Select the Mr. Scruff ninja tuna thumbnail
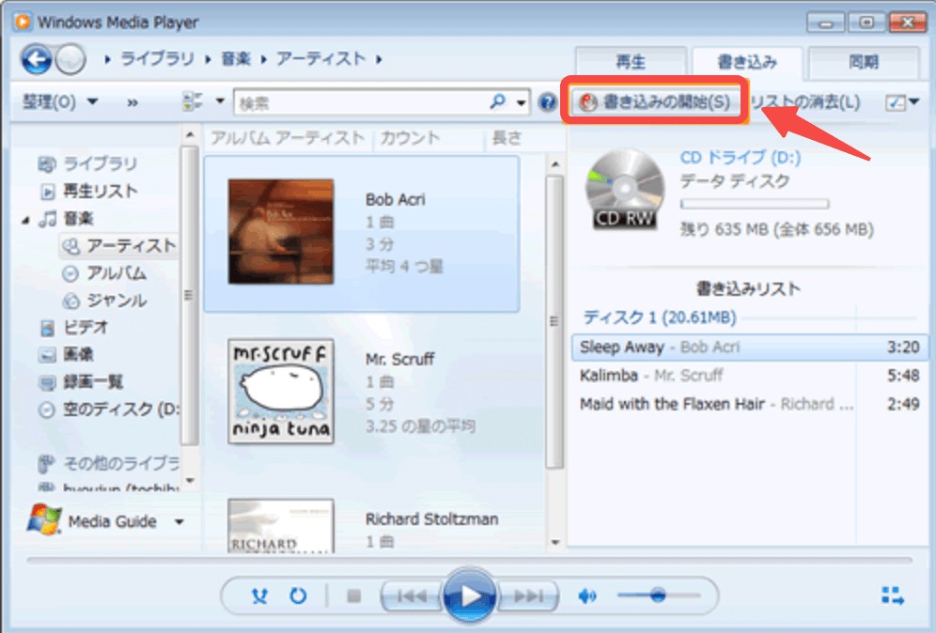Viewport: 936px width, 633px height. click(x=281, y=392)
